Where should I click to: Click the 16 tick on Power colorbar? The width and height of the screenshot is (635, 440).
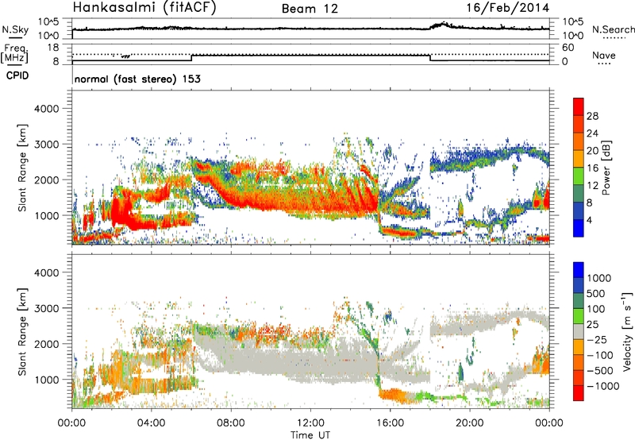pyautogui.click(x=592, y=168)
